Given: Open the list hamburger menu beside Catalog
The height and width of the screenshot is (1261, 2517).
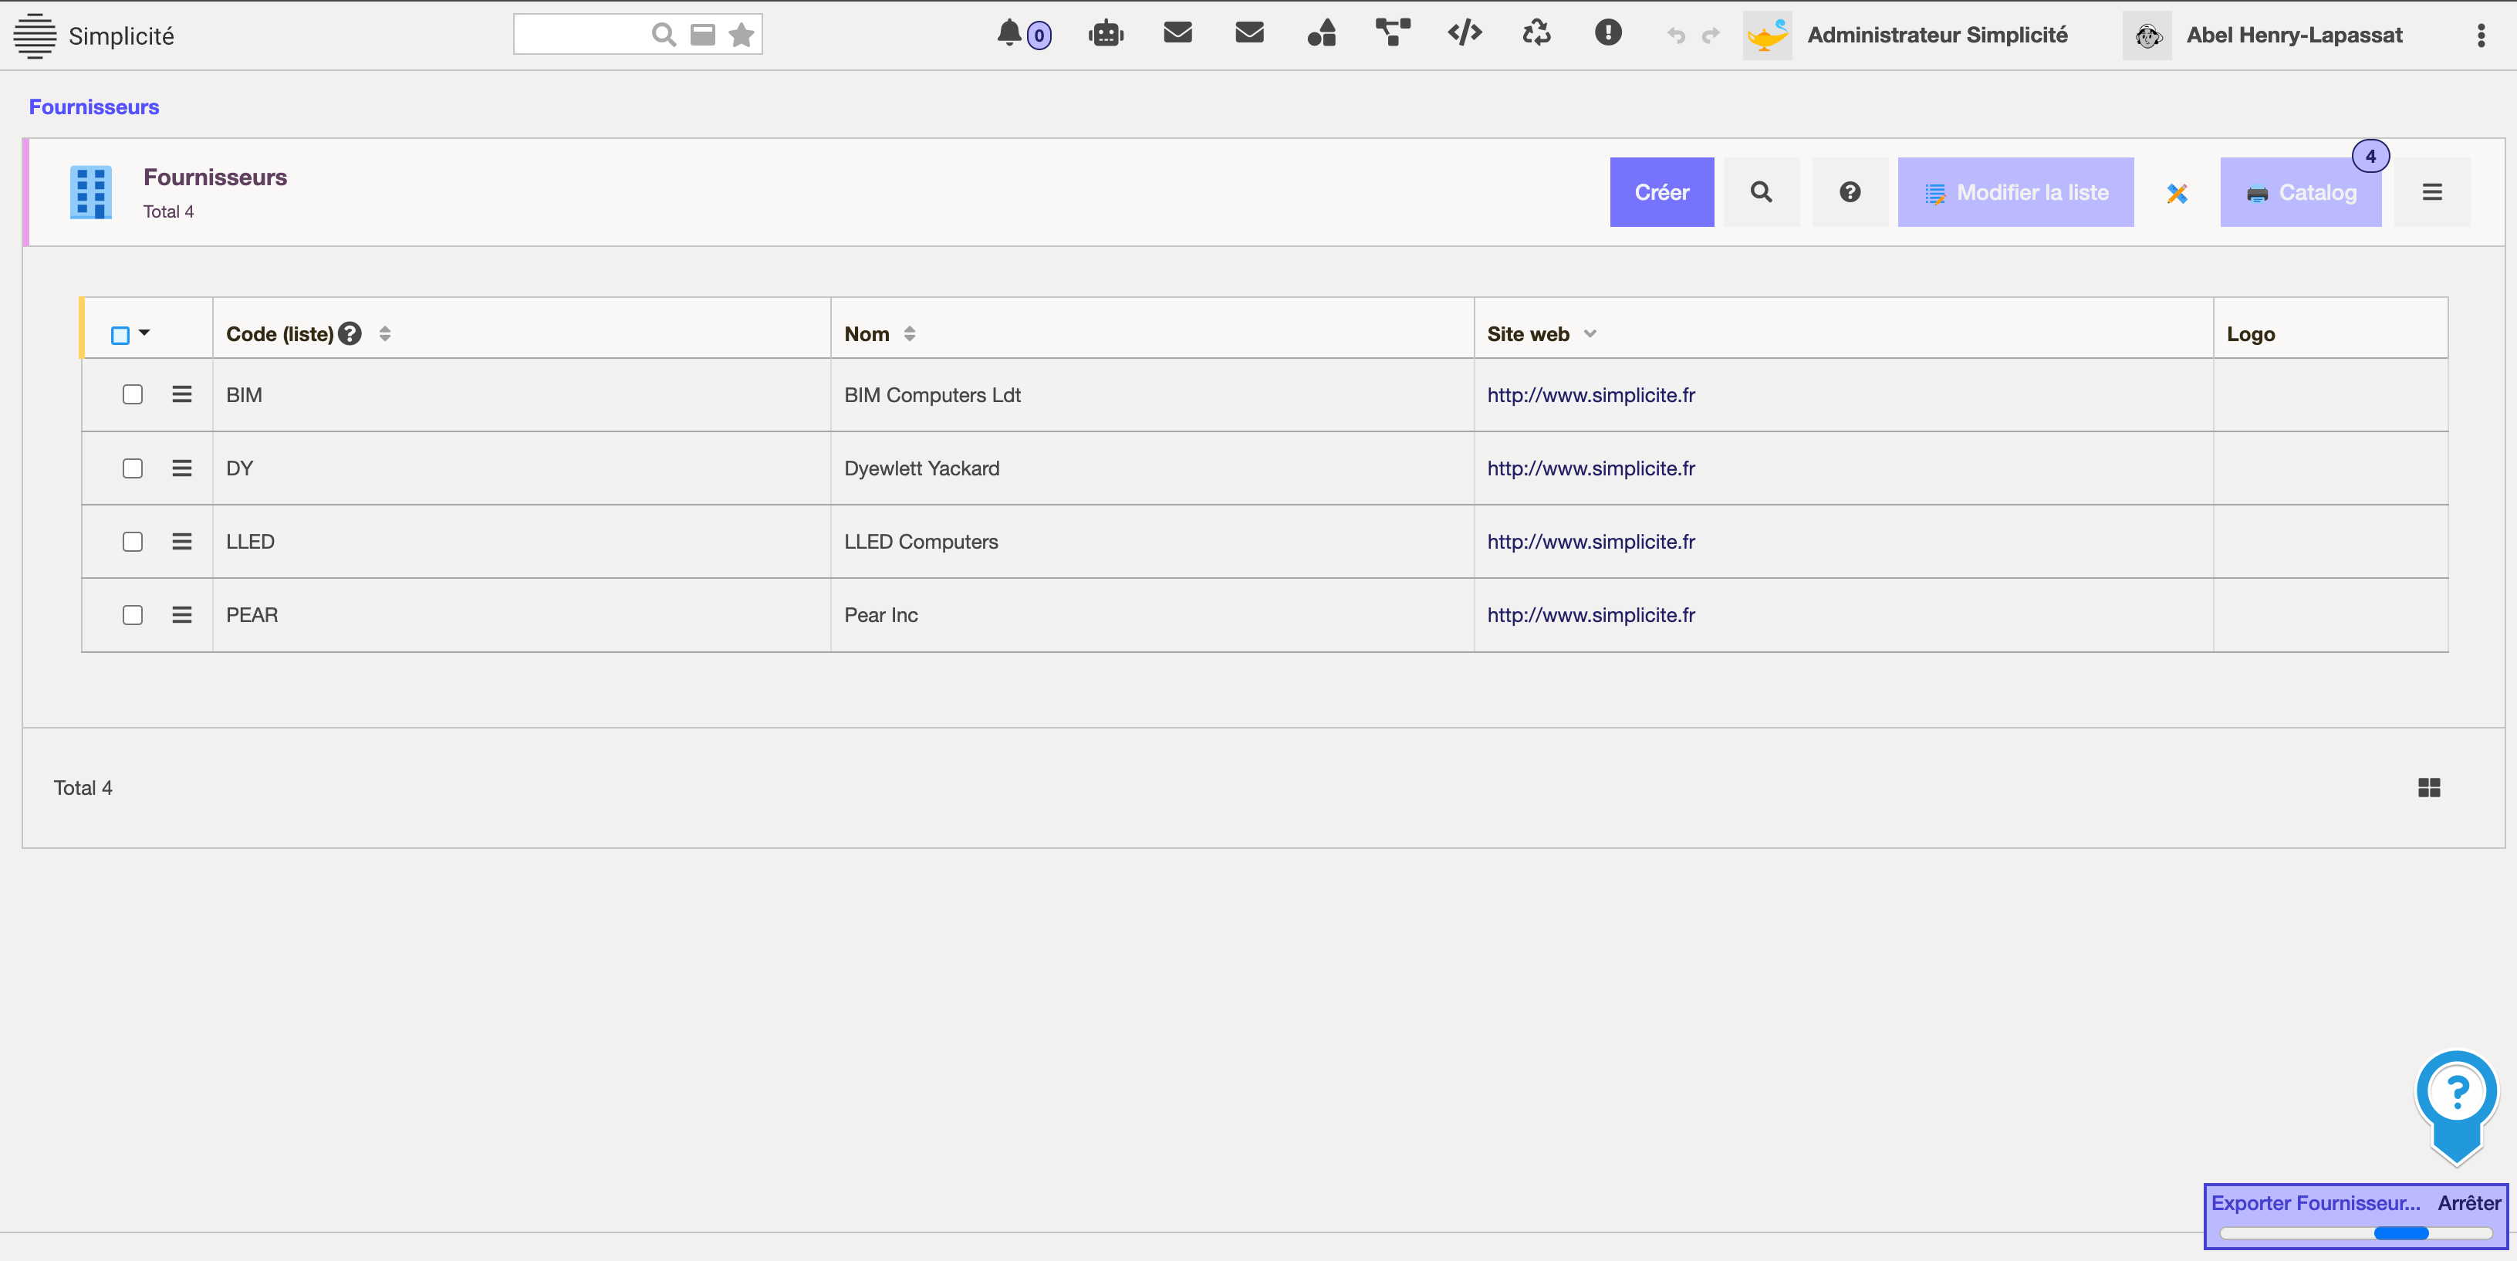Looking at the screenshot, I should 2432,193.
